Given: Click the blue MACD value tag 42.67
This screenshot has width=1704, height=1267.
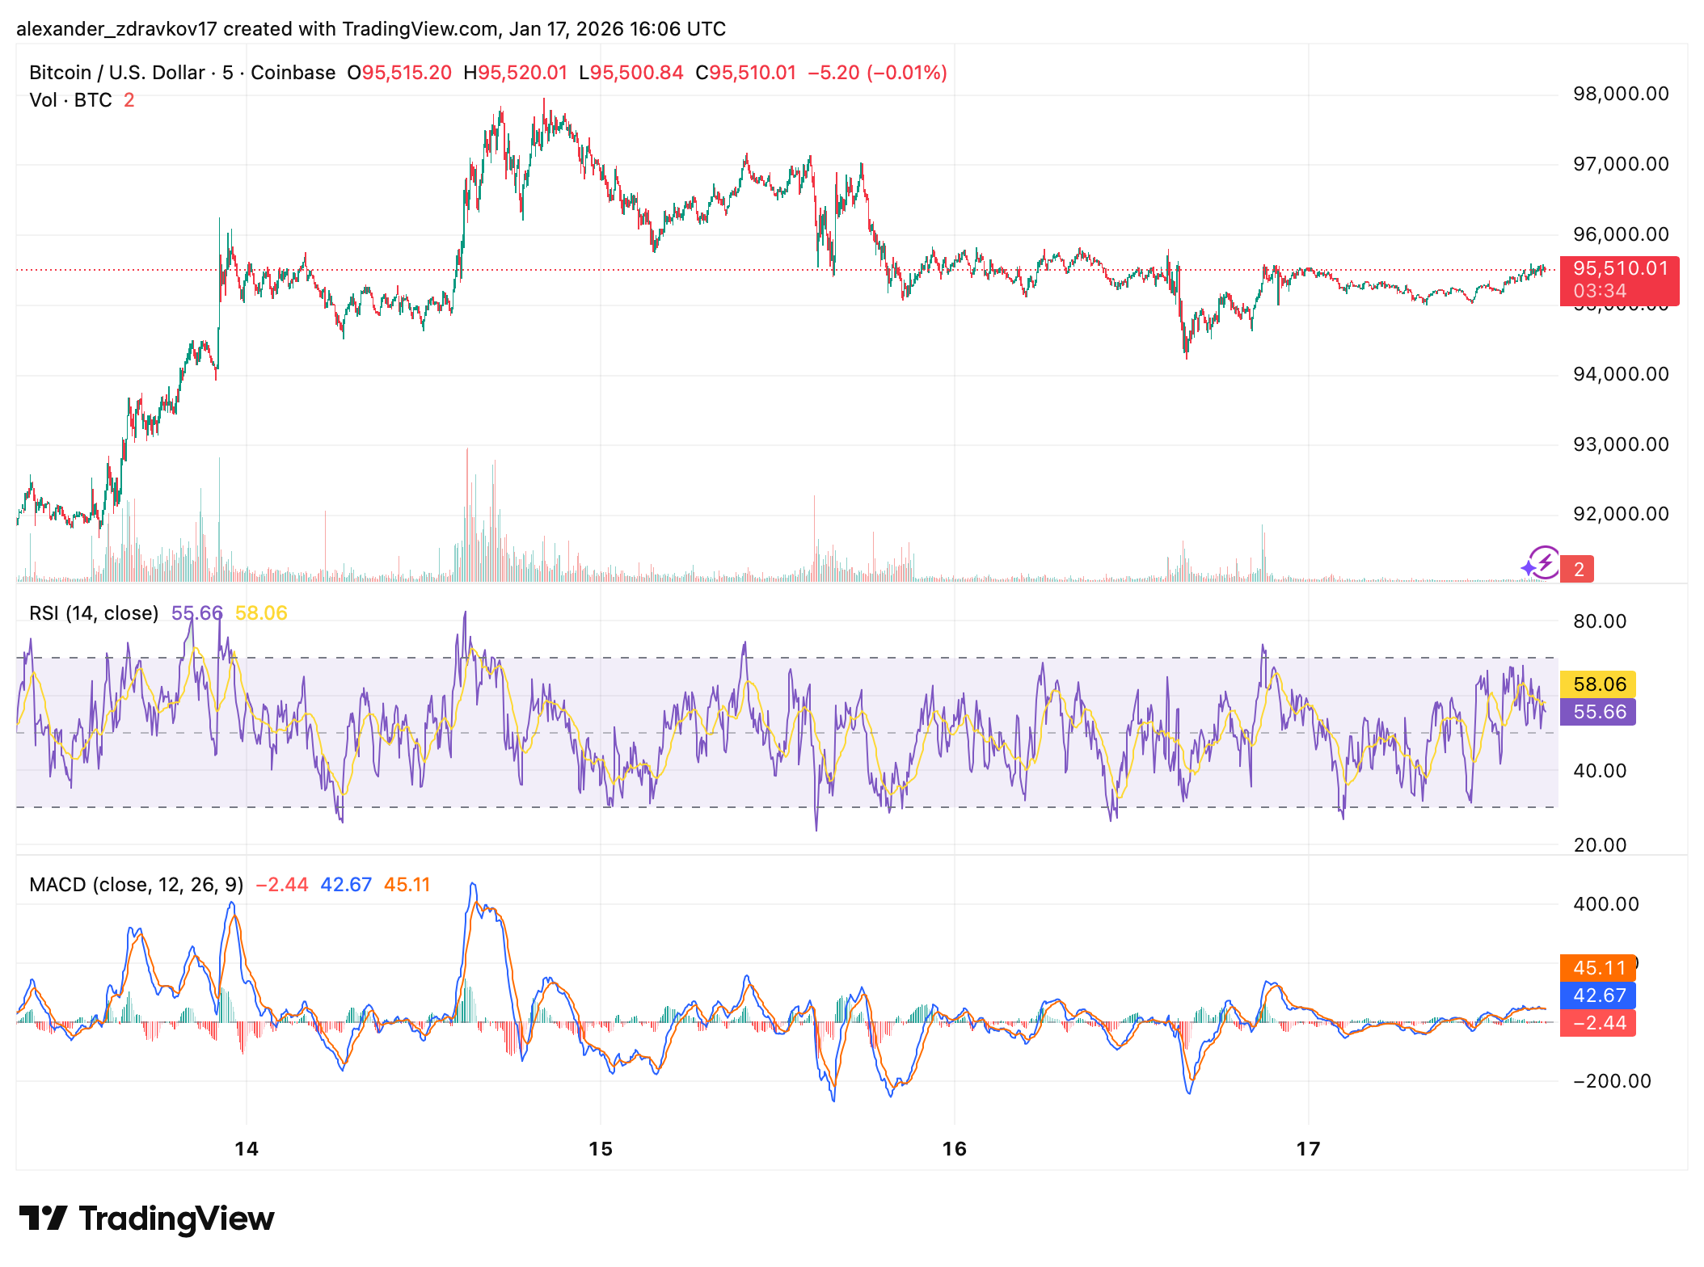Looking at the screenshot, I should click(x=1598, y=995).
